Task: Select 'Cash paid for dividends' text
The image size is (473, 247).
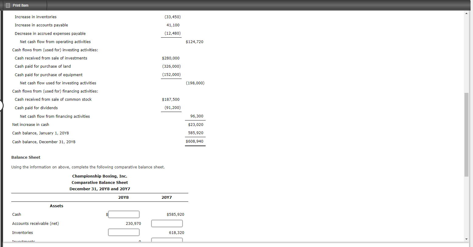Action: (x=36, y=108)
